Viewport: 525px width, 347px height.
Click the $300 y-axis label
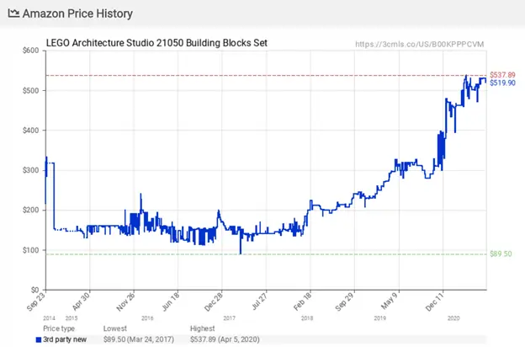[x=30, y=170]
